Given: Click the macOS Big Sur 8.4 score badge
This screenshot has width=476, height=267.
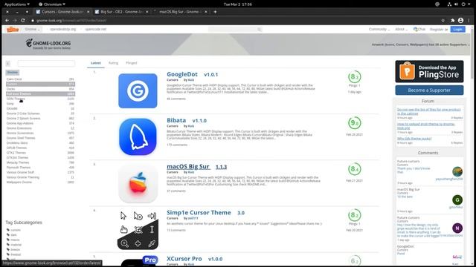Looking at the screenshot, I should 354,169.
